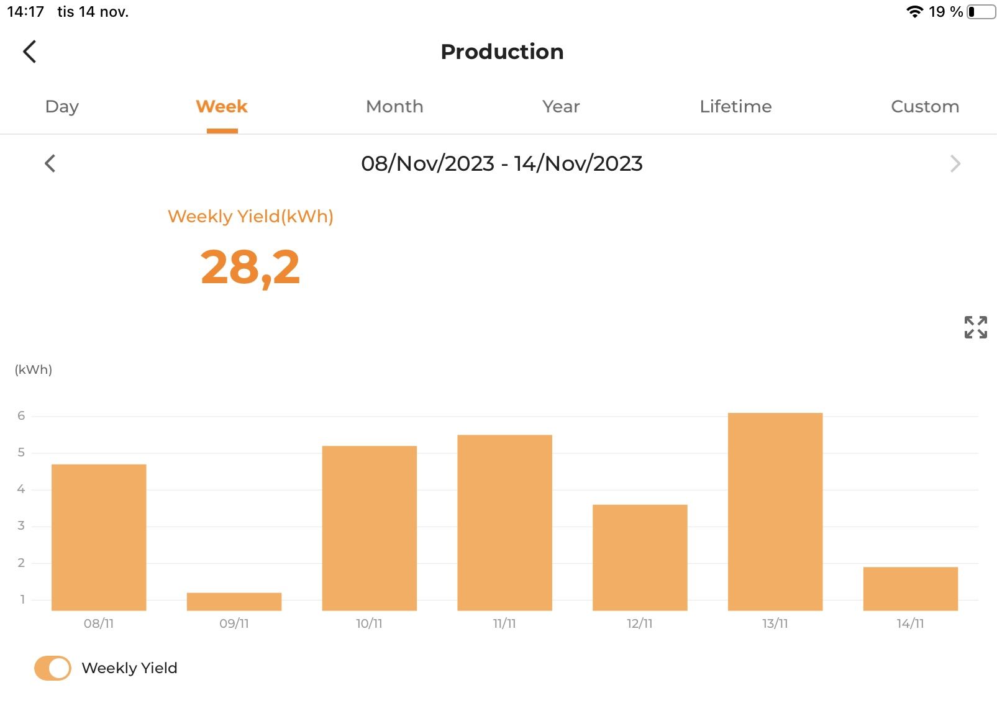The height and width of the screenshot is (716, 997).
Task: Select the 11/11 production bar
Action: pos(504,523)
